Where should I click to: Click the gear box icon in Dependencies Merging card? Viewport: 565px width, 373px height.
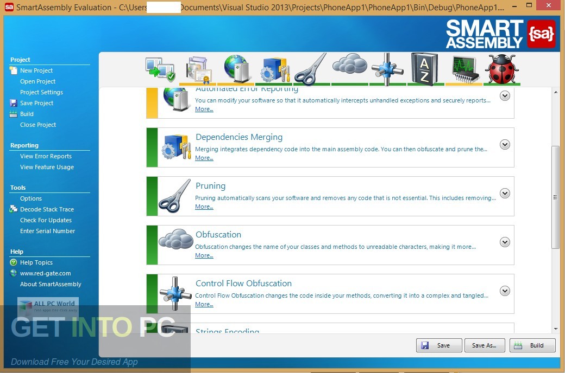point(176,147)
